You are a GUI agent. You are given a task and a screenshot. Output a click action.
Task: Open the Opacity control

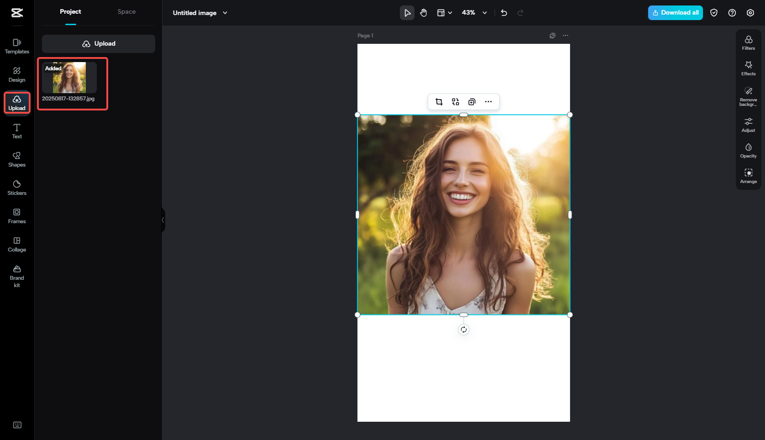748,150
